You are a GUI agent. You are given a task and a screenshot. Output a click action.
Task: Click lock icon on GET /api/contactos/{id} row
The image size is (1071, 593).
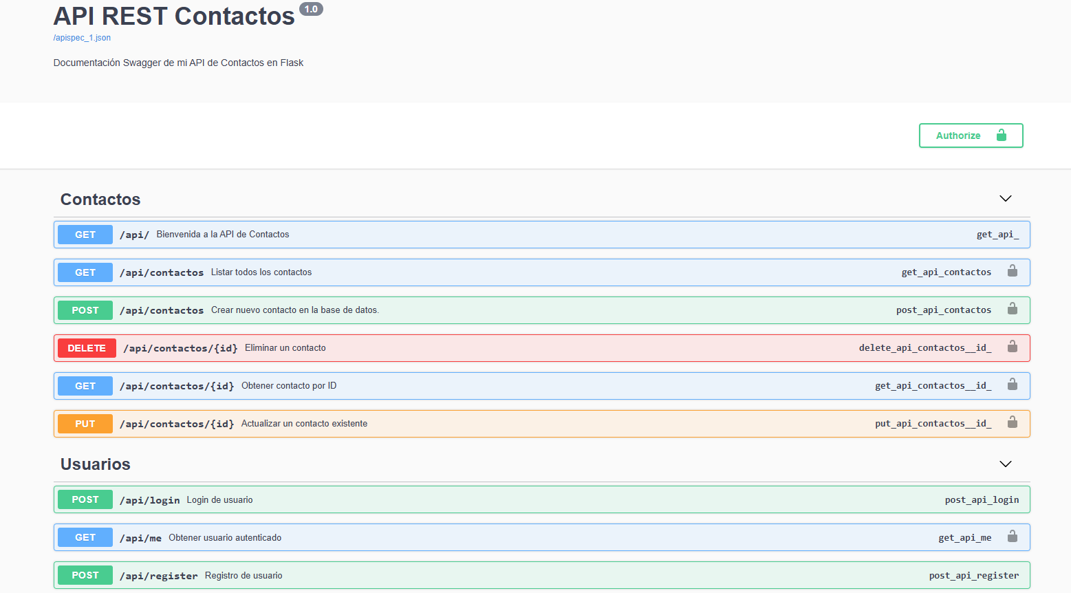1012,385
